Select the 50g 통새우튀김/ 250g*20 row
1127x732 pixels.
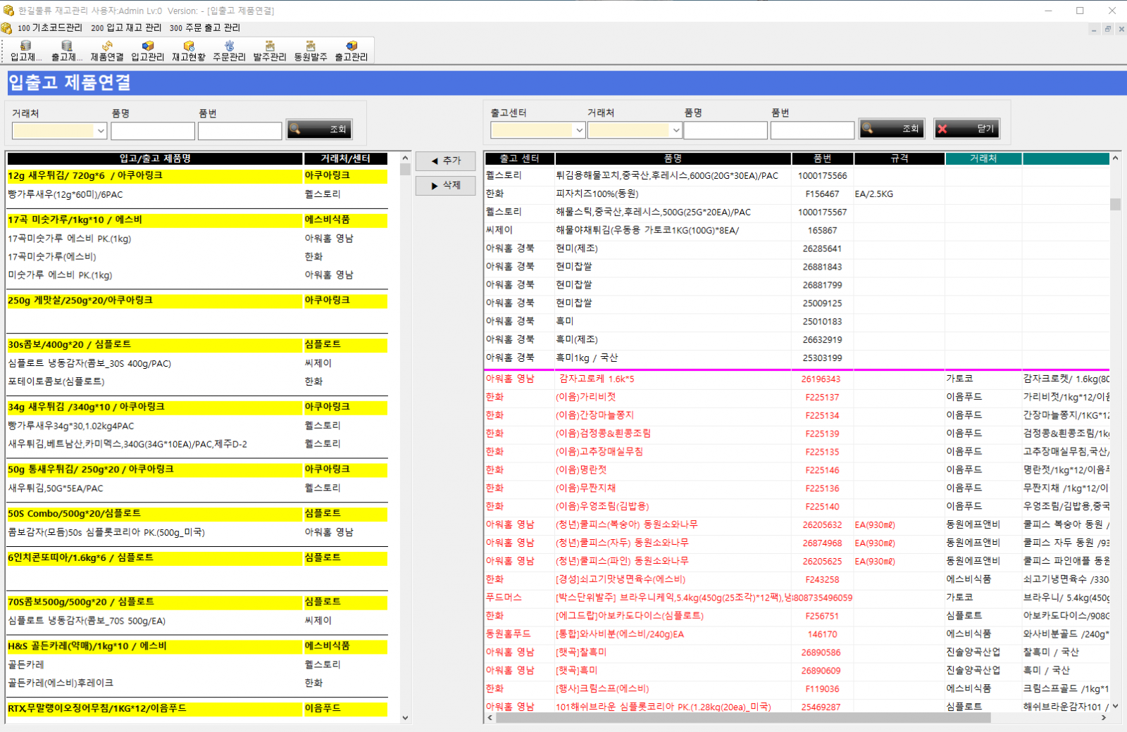[197, 469]
